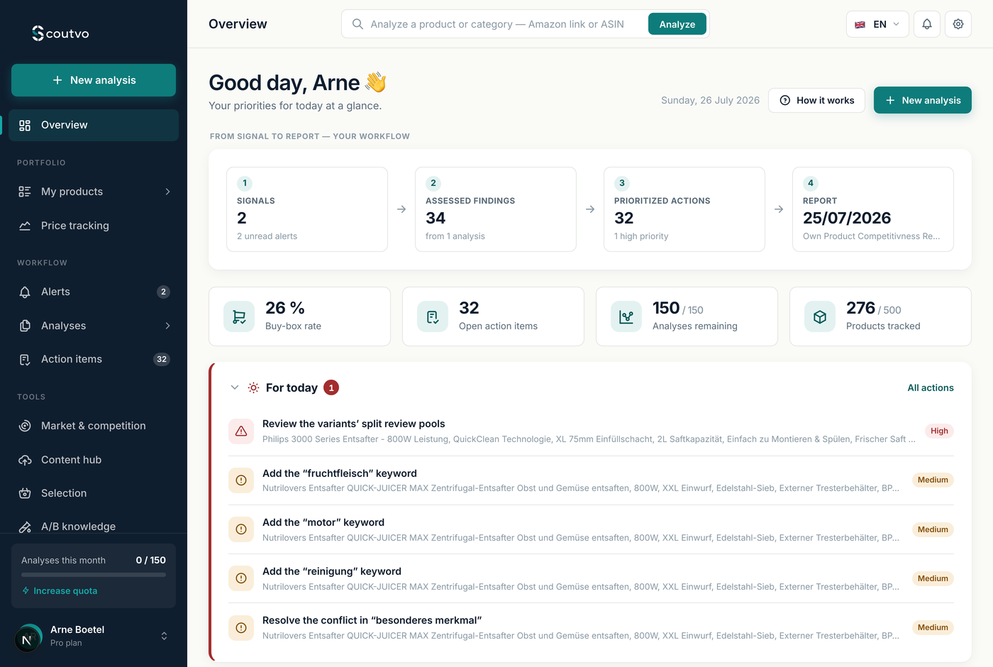Open notifications bell icon in header
Screen dimensions: 993x667
coord(927,24)
